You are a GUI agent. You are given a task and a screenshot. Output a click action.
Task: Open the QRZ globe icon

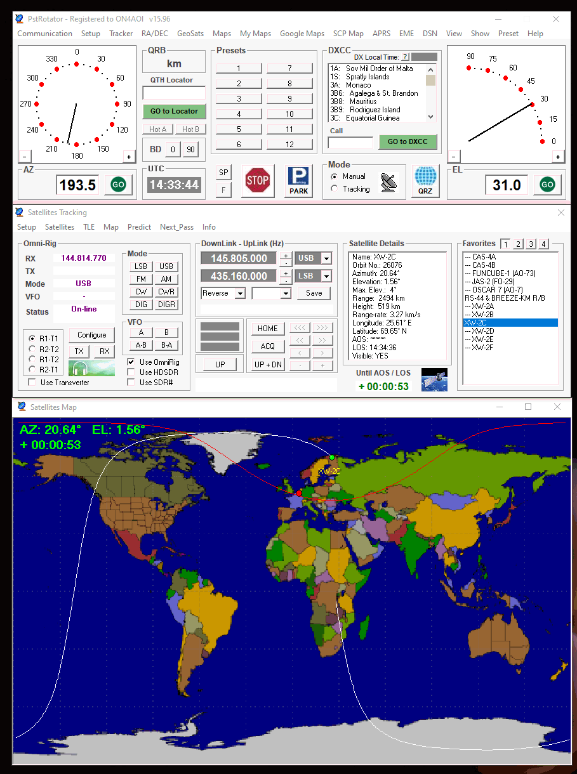click(x=425, y=181)
